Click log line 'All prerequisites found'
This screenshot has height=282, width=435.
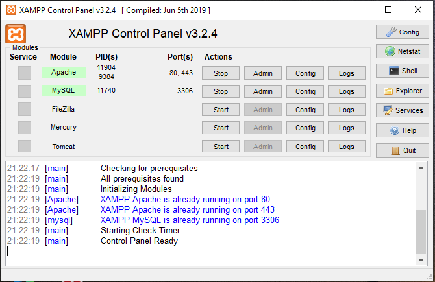tap(142, 179)
